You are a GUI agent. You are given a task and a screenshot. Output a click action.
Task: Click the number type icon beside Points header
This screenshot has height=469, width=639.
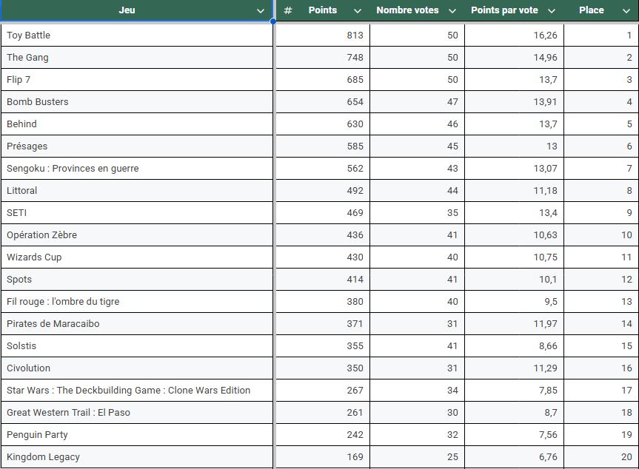(288, 10)
